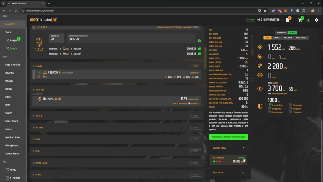
Task: Select the HD Showcase Lorville shop card
Action: point(229,160)
